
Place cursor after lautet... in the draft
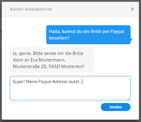(82, 82)
